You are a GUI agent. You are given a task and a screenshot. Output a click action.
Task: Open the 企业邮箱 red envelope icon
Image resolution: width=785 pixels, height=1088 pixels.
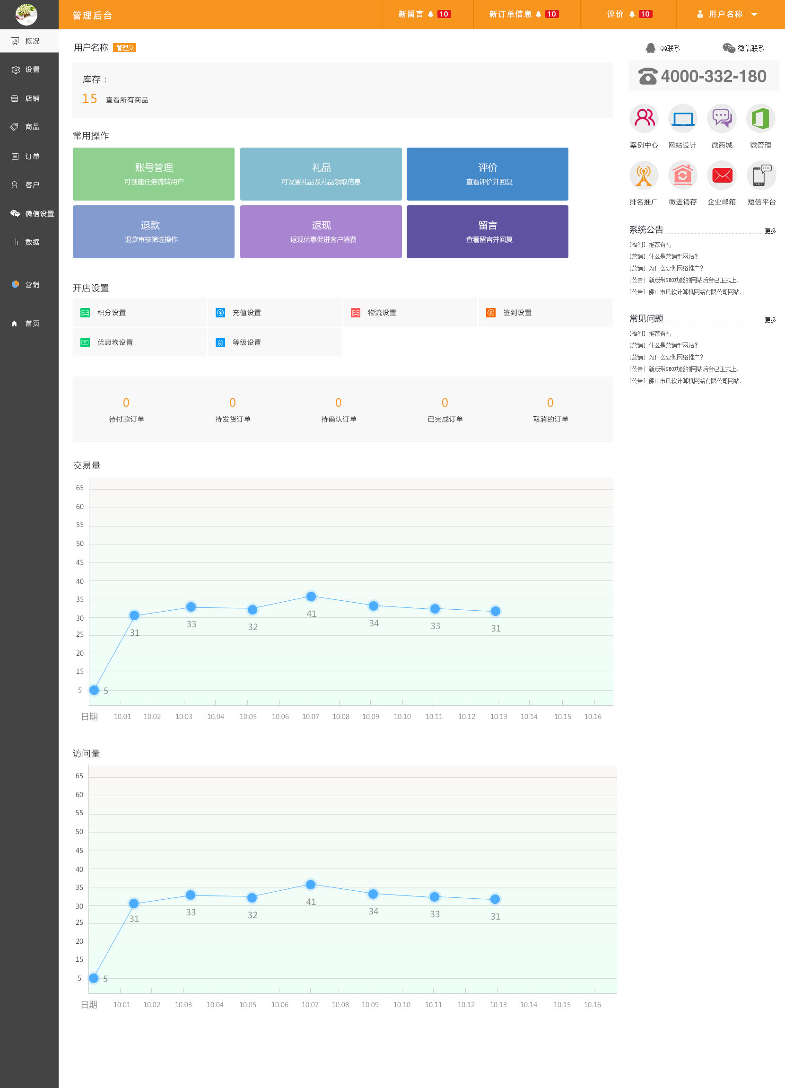(x=721, y=175)
